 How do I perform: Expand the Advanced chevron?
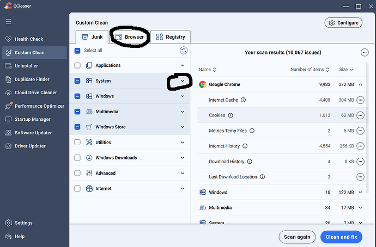(183, 173)
